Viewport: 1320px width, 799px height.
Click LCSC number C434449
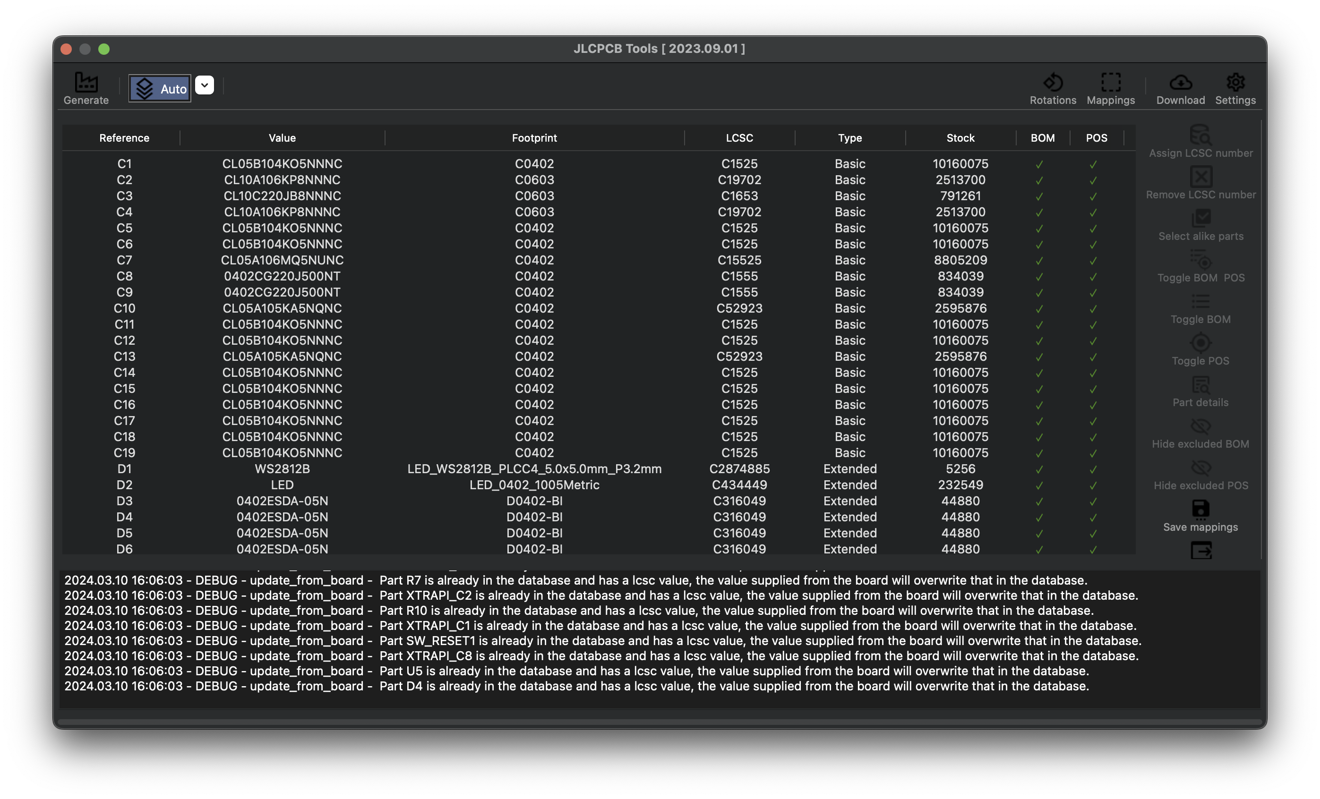click(739, 485)
